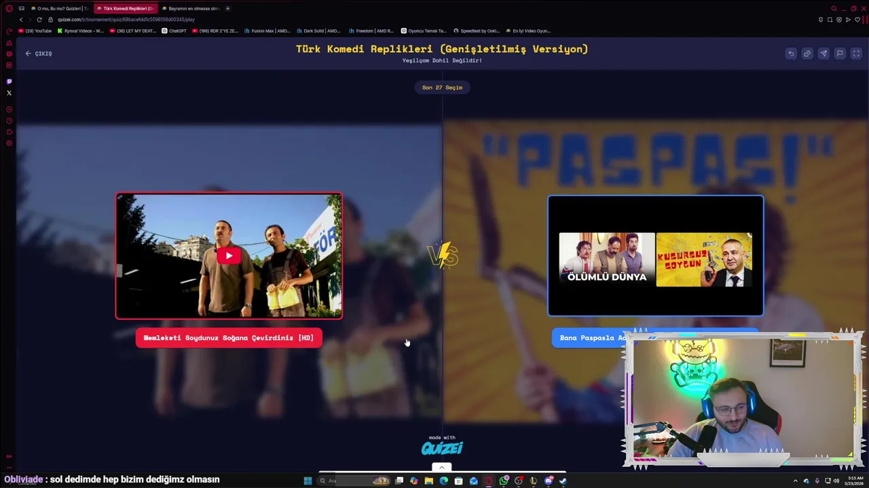Report quiz with the flag icon
869x488 pixels.
pyautogui.click(x=840, y=54)
